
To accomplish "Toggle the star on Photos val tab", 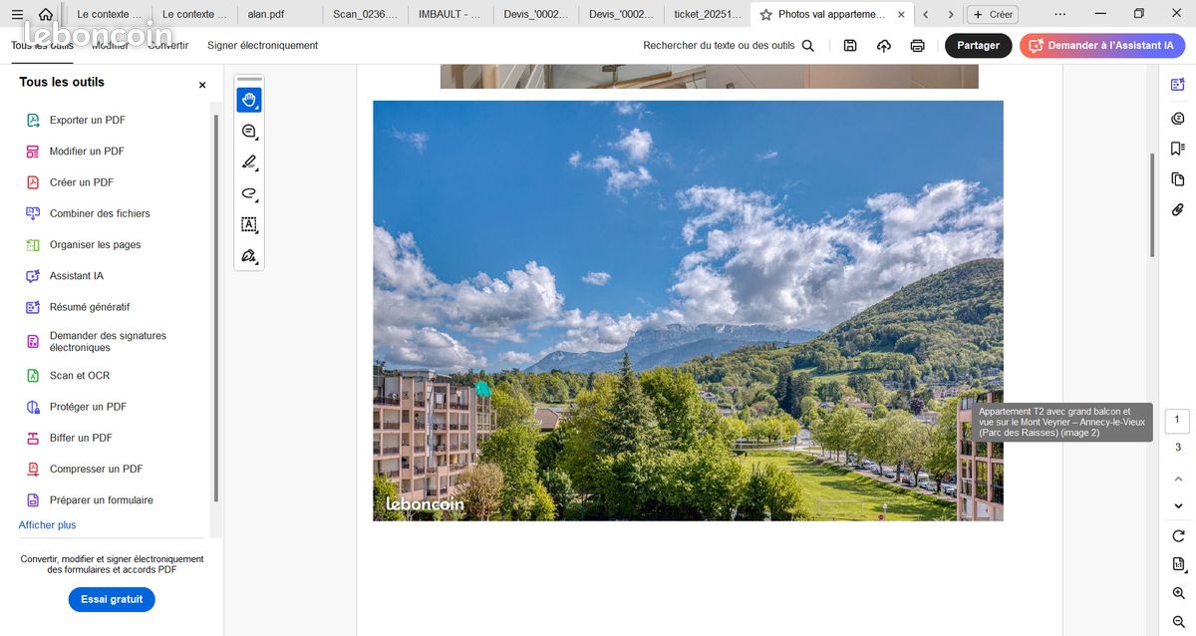I will (765, 15).
